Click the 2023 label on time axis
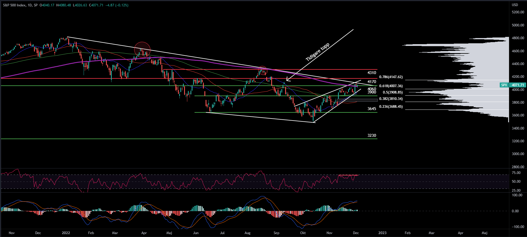527x237 pixels. point(382,233)
